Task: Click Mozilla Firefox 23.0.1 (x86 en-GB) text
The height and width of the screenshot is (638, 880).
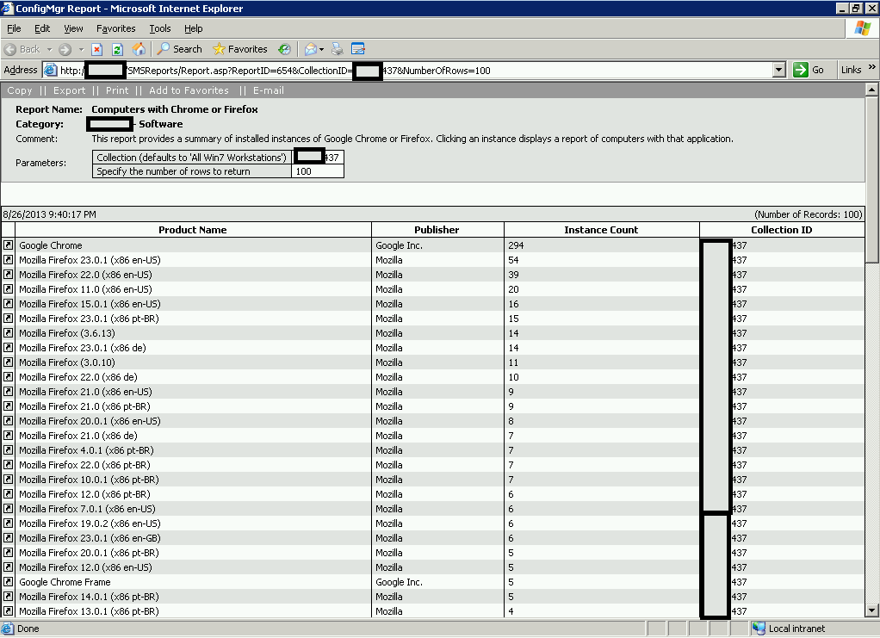Action: point(90,537)
